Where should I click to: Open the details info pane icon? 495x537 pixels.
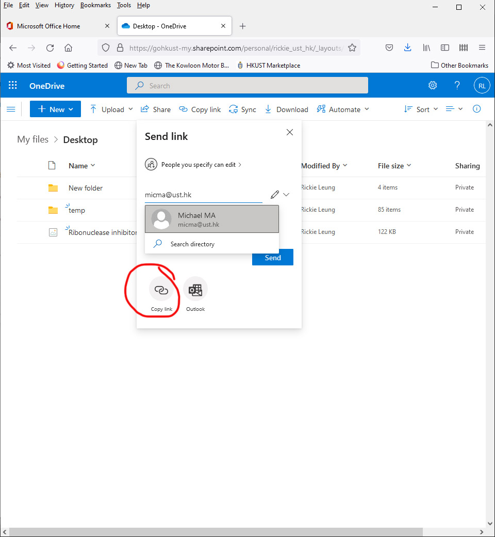pos(476,109)
